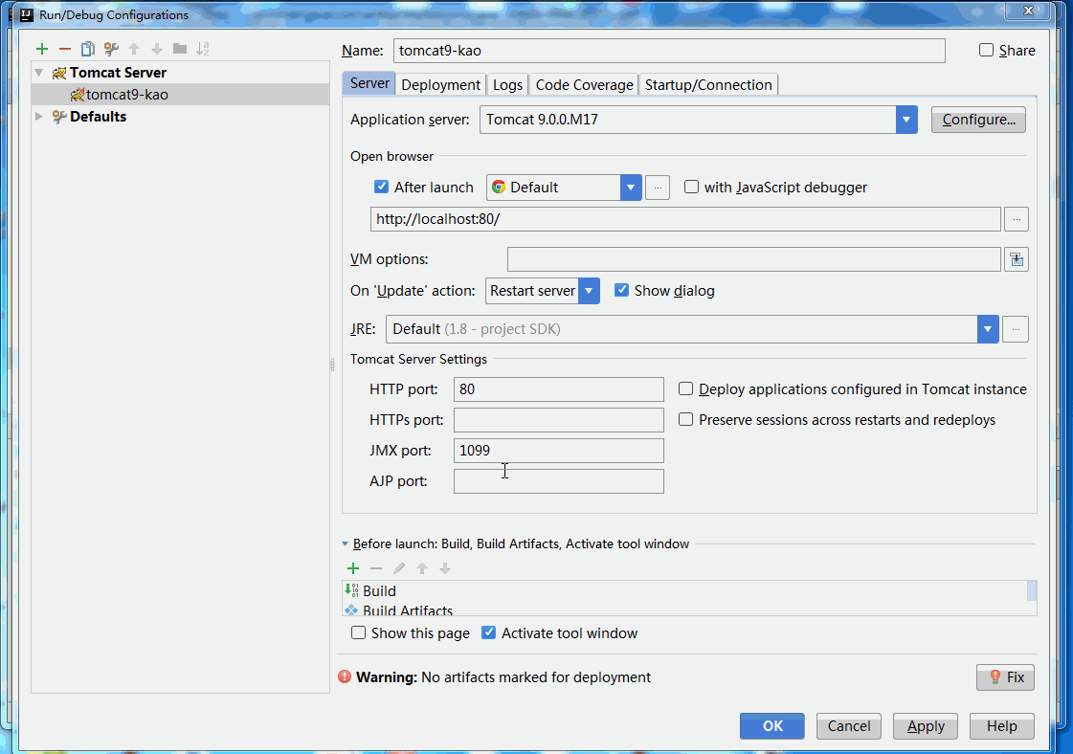Check Show this page checkbox
Screen dimensions: 1073x754
coord(359,632)
